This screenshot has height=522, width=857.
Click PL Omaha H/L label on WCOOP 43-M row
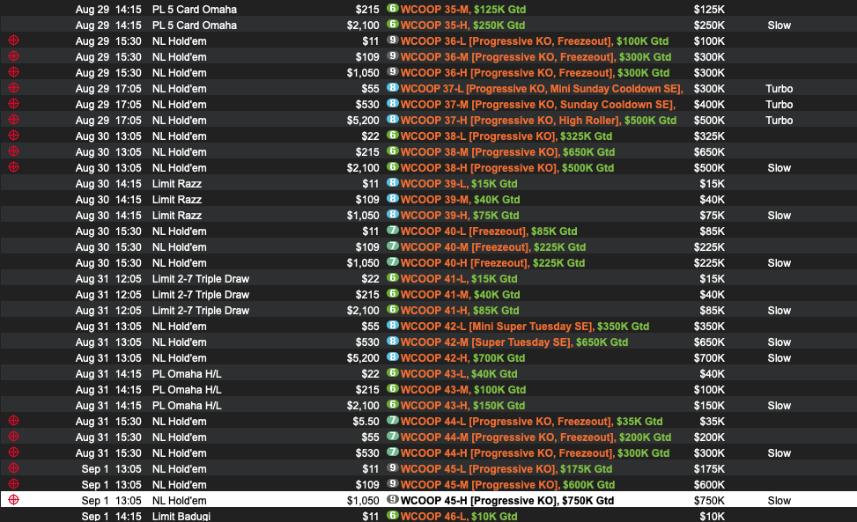pyautogui.click(x=187, y=389)
